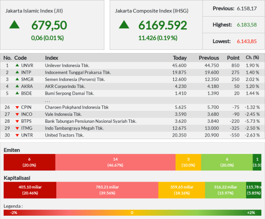The image size is (265, 219).
Task: Click the large green triangle of the Jakarta Islamic Index
Action: point(14,24)
